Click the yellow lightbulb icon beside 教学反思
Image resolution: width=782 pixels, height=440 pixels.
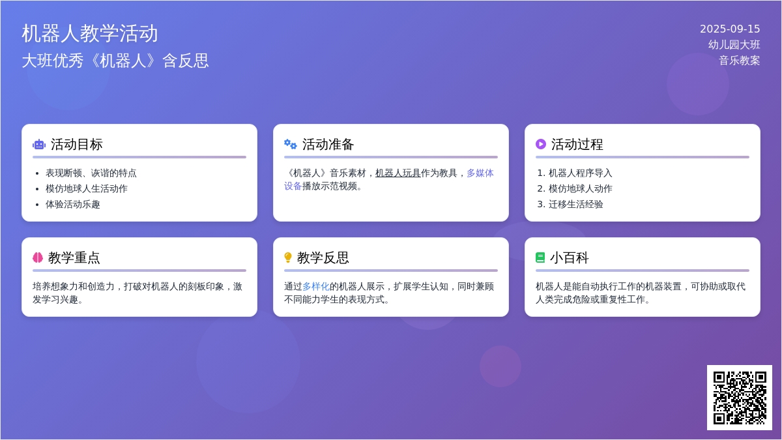coord(288,257)
